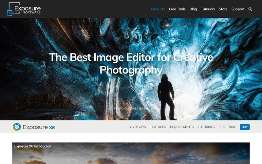Open TUTORIALS in the product sub-navigation

206,127
